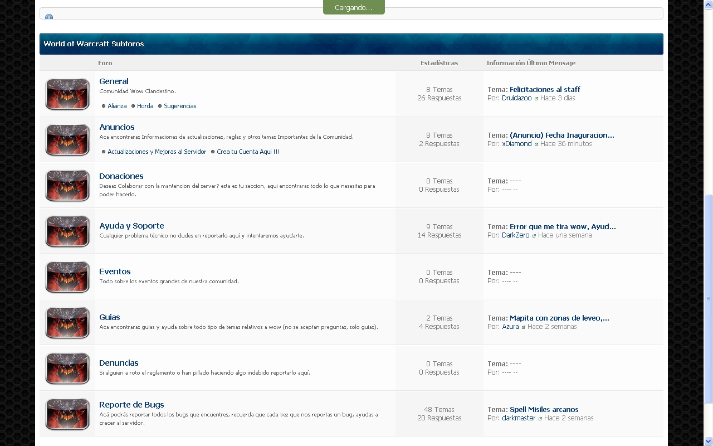
Task: Open the Ayuda y Soporte forum link
Action: point(131,226)
